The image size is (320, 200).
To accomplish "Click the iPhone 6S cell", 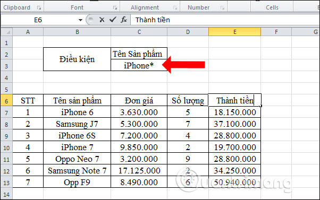I will pos(77,135).
